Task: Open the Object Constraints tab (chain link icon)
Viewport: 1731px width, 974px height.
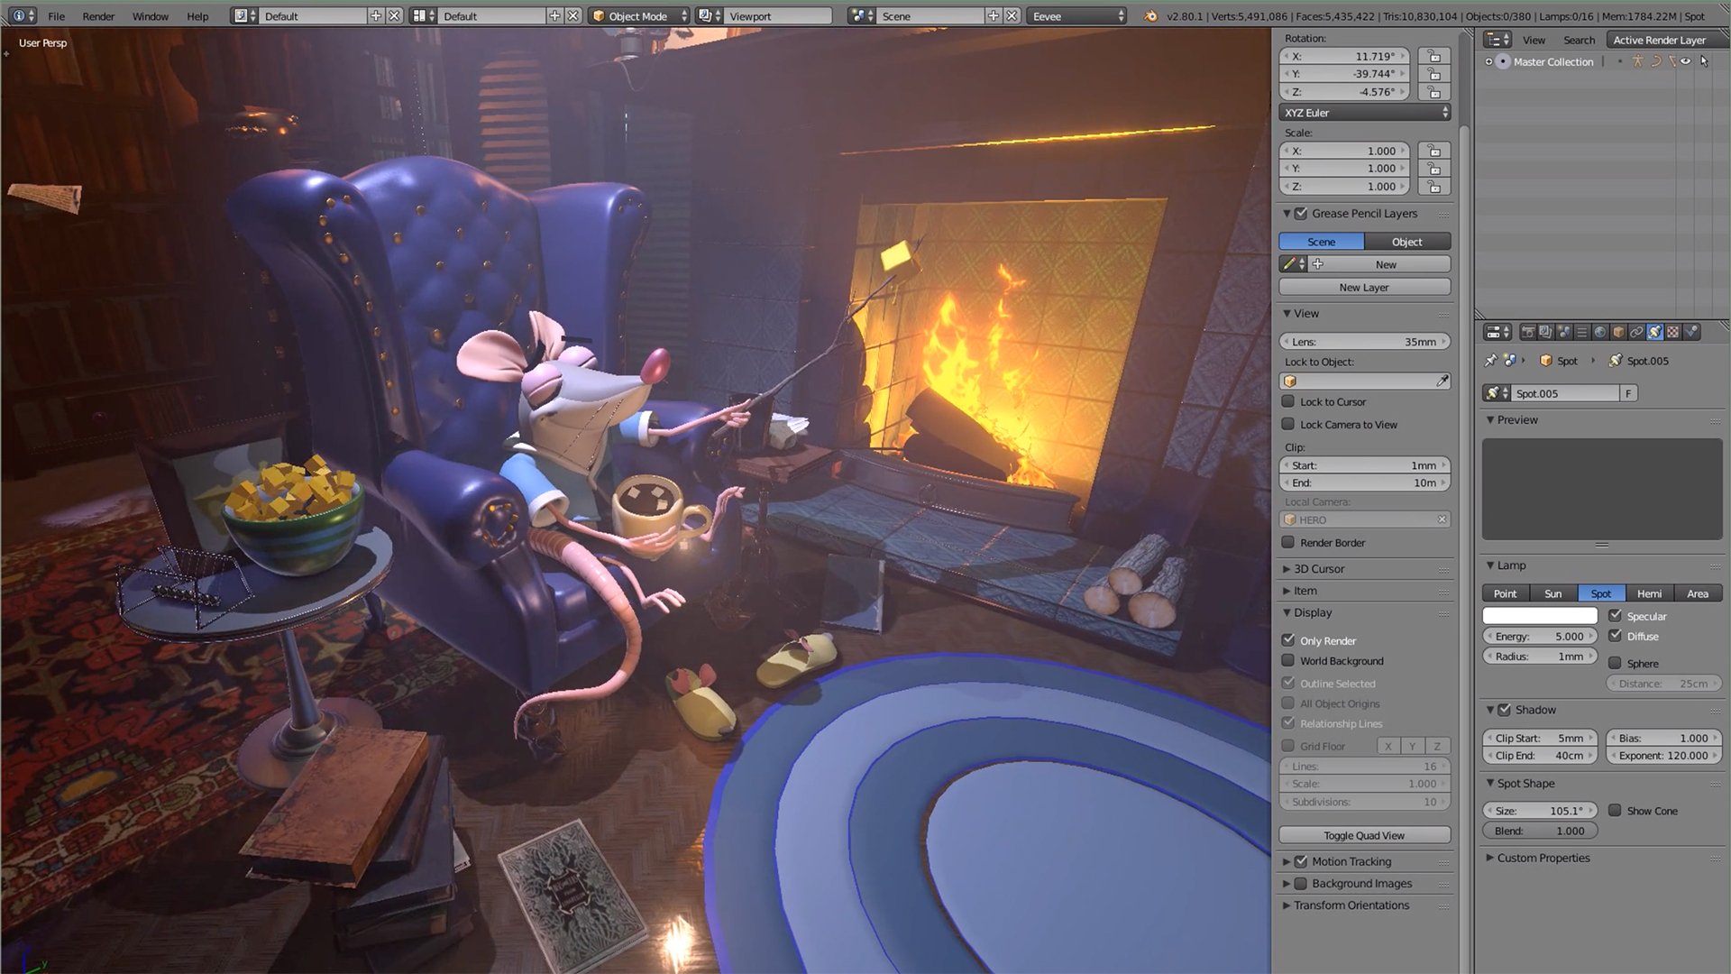Action: [x=1637, y=332]
